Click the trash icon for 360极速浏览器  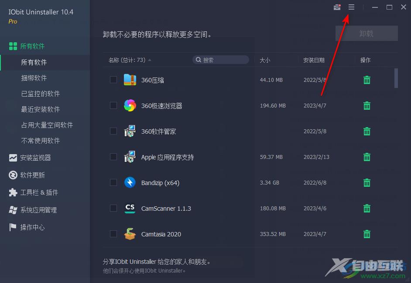pyautogui.click(x=366, y=105)
